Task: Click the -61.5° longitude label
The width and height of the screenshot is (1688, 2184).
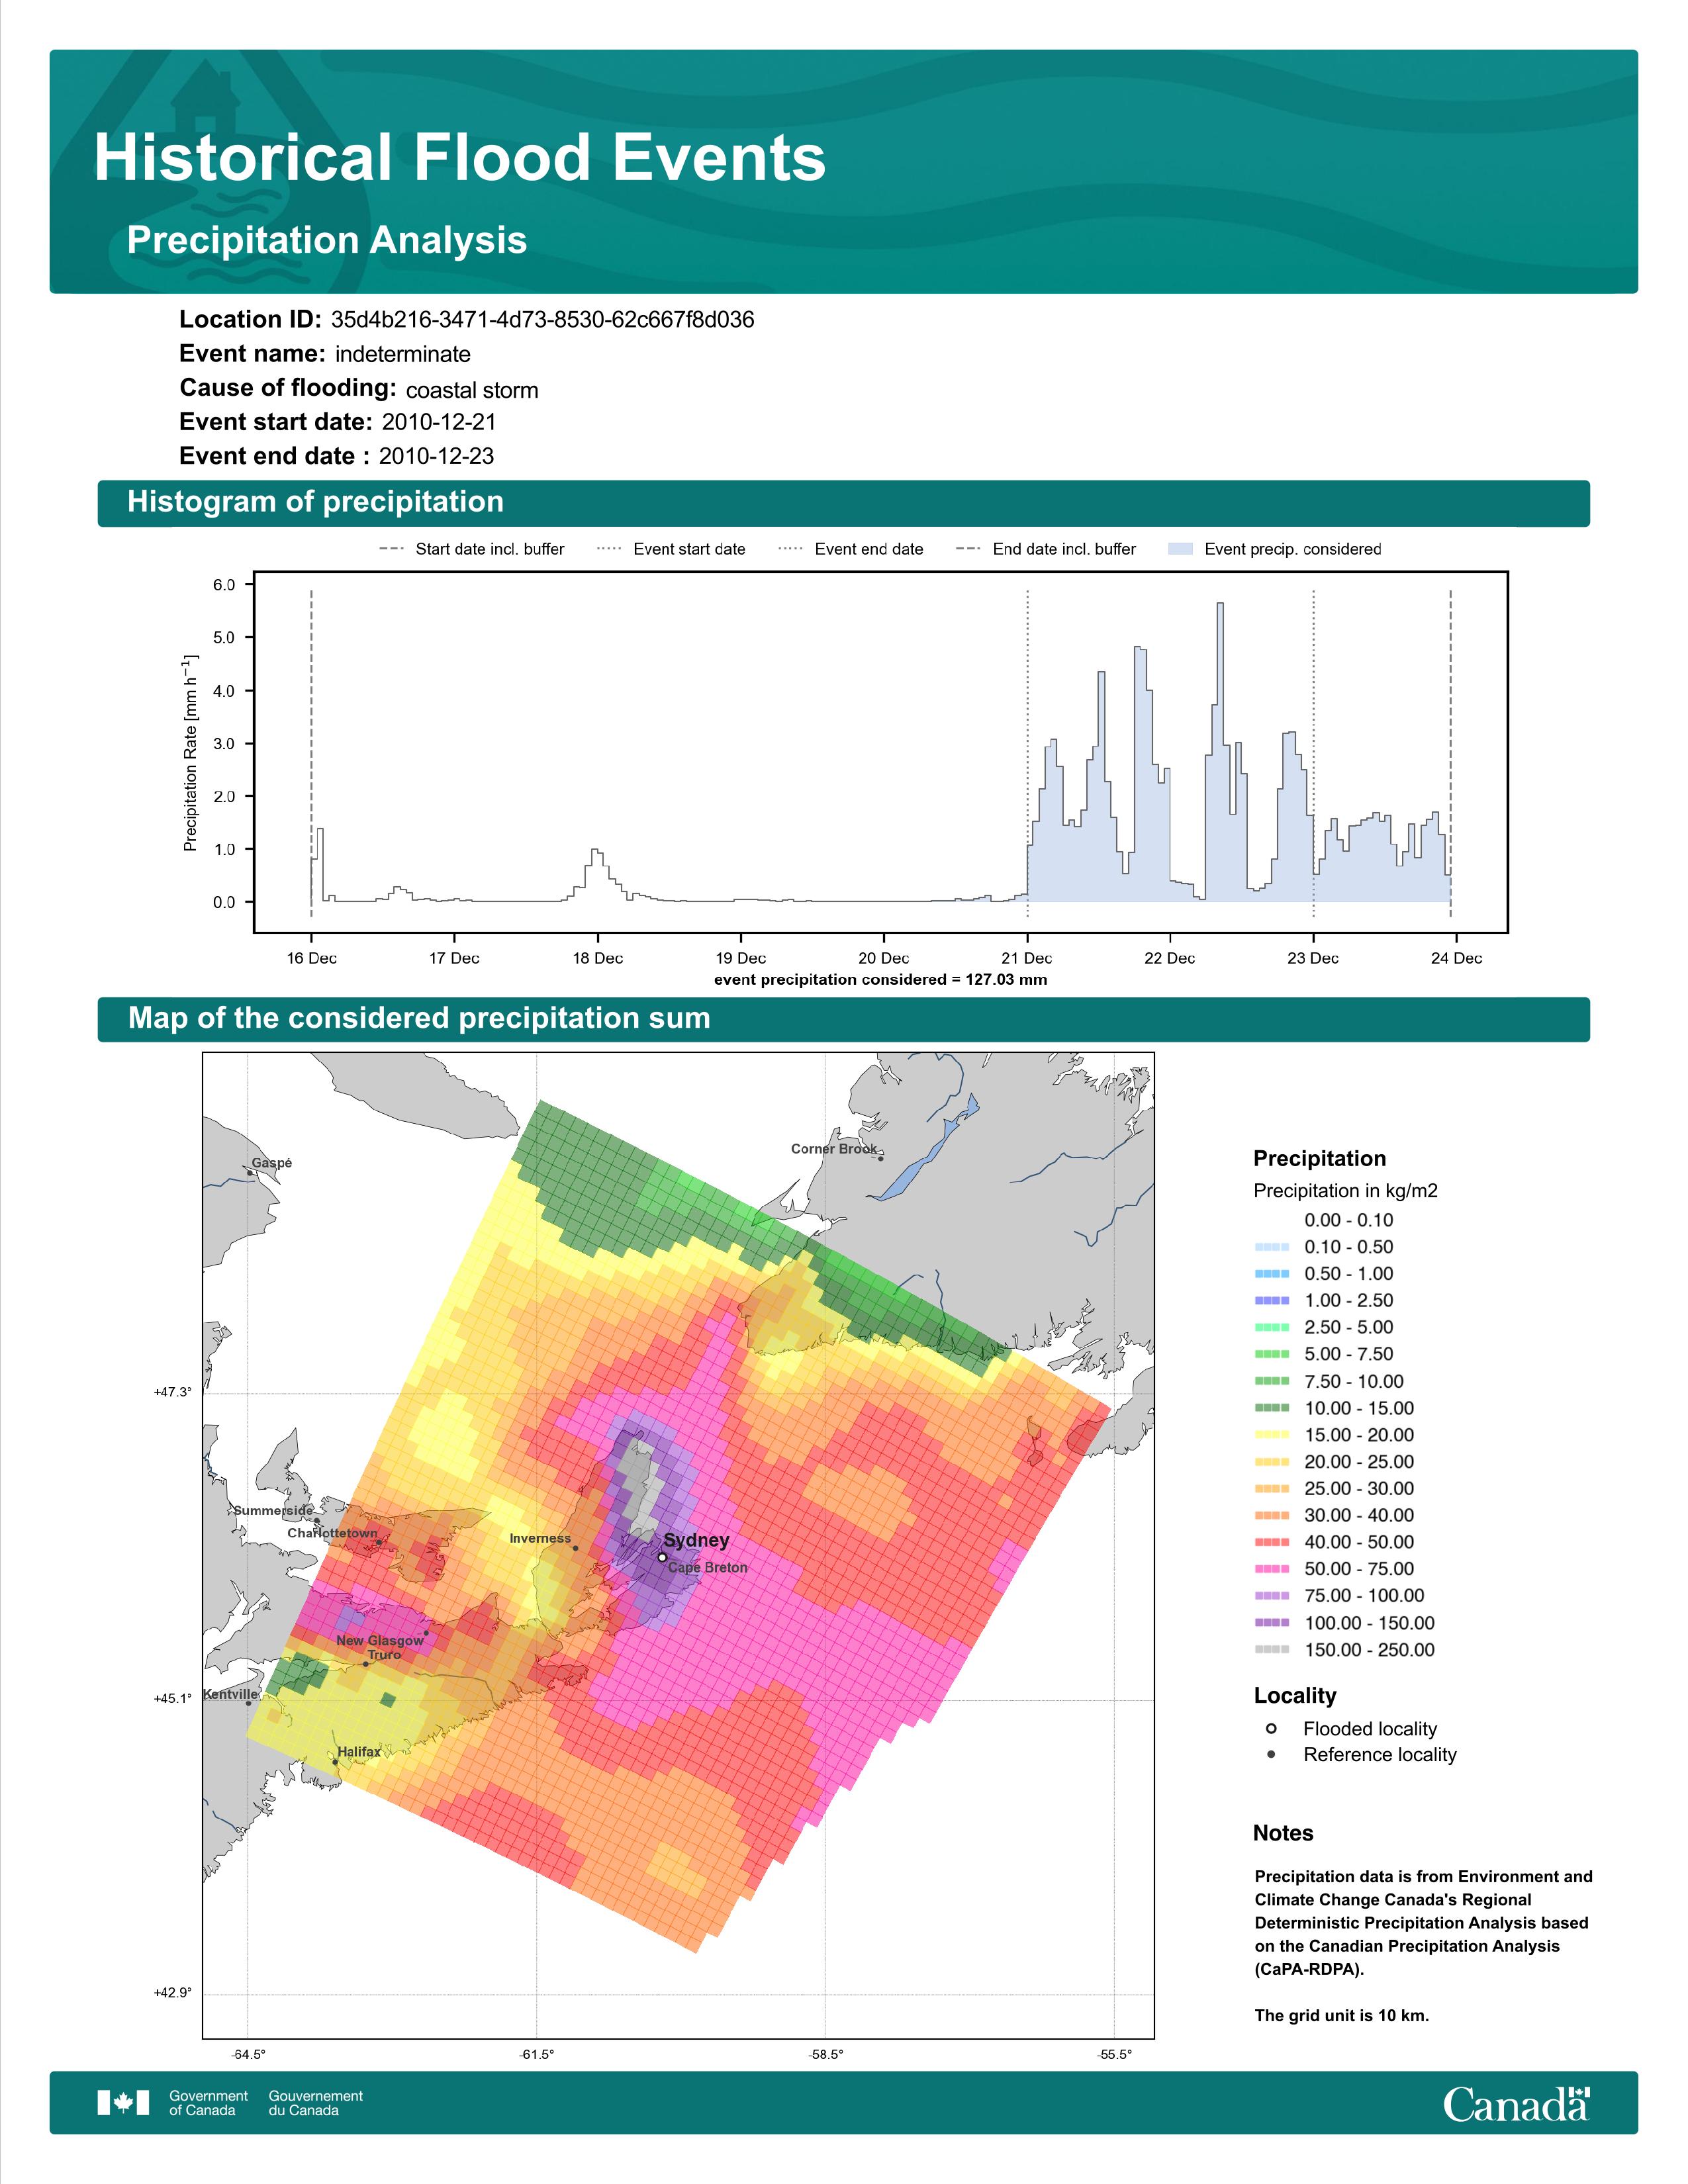Action: [x=537, y=2055]
